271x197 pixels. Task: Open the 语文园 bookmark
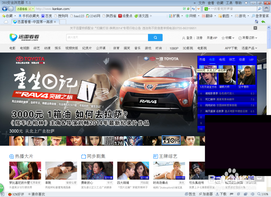click(x=141, y=16)
